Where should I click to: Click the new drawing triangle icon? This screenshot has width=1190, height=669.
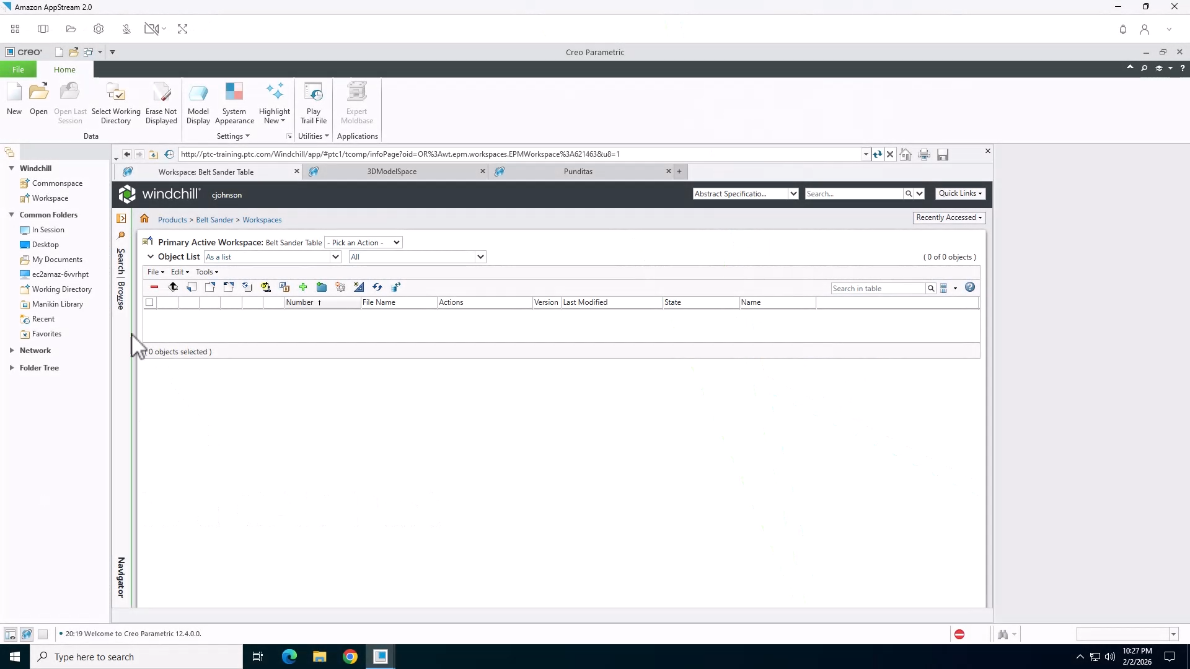pyautogui.click(x=359, y=287)
